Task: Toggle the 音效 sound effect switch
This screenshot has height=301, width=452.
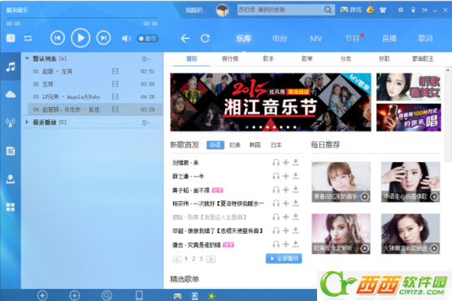Action: point(148,39)
